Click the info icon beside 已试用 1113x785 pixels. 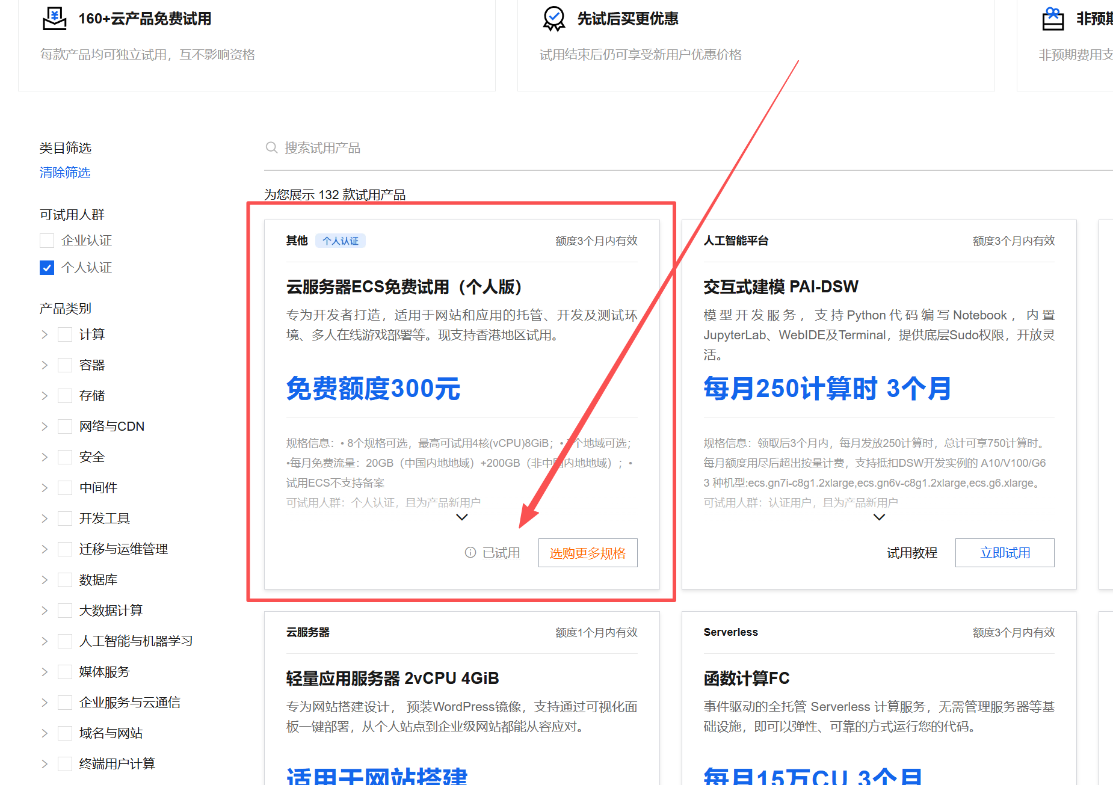click(x=470, y=552)
